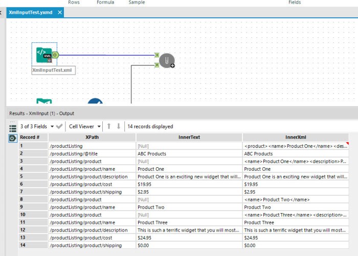Click the XML tool's green O output anchor

(55, 55)
